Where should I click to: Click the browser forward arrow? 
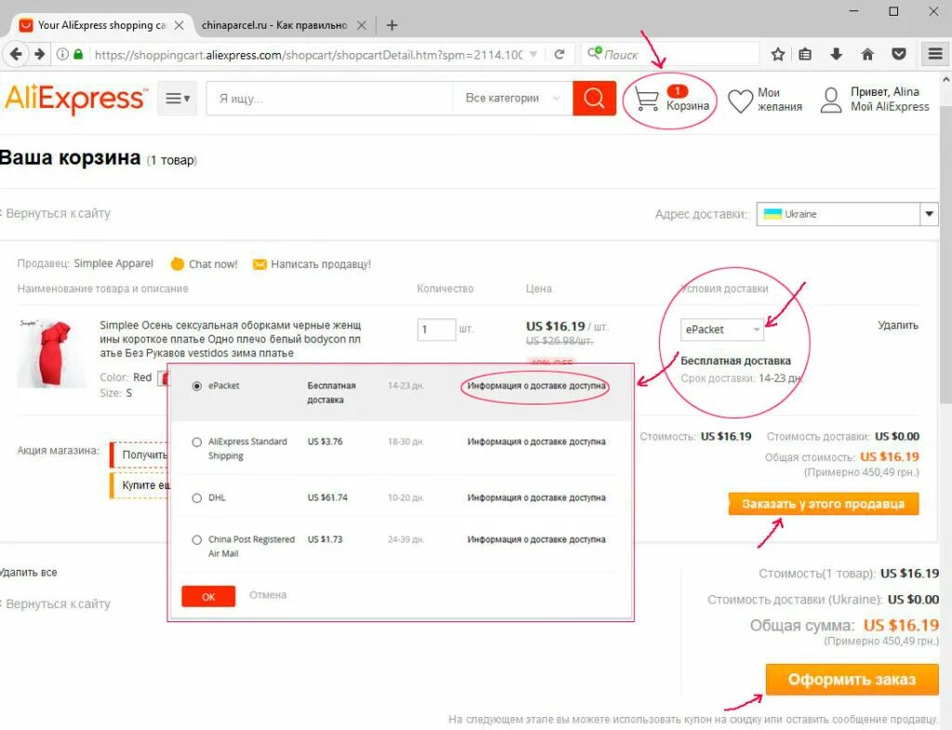(x=39, y=54)
